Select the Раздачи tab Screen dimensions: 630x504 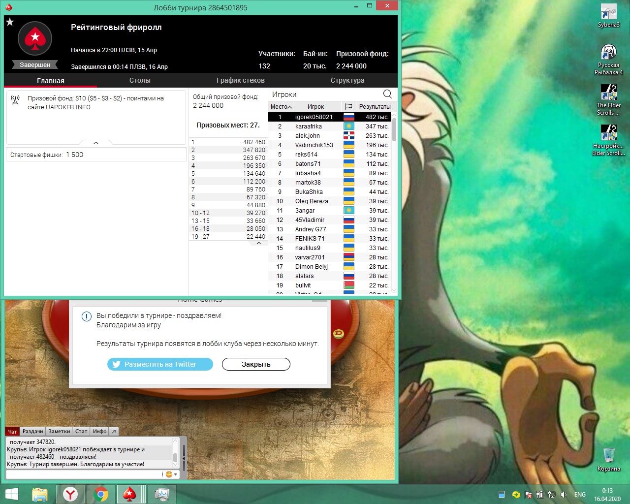point(32,431)
